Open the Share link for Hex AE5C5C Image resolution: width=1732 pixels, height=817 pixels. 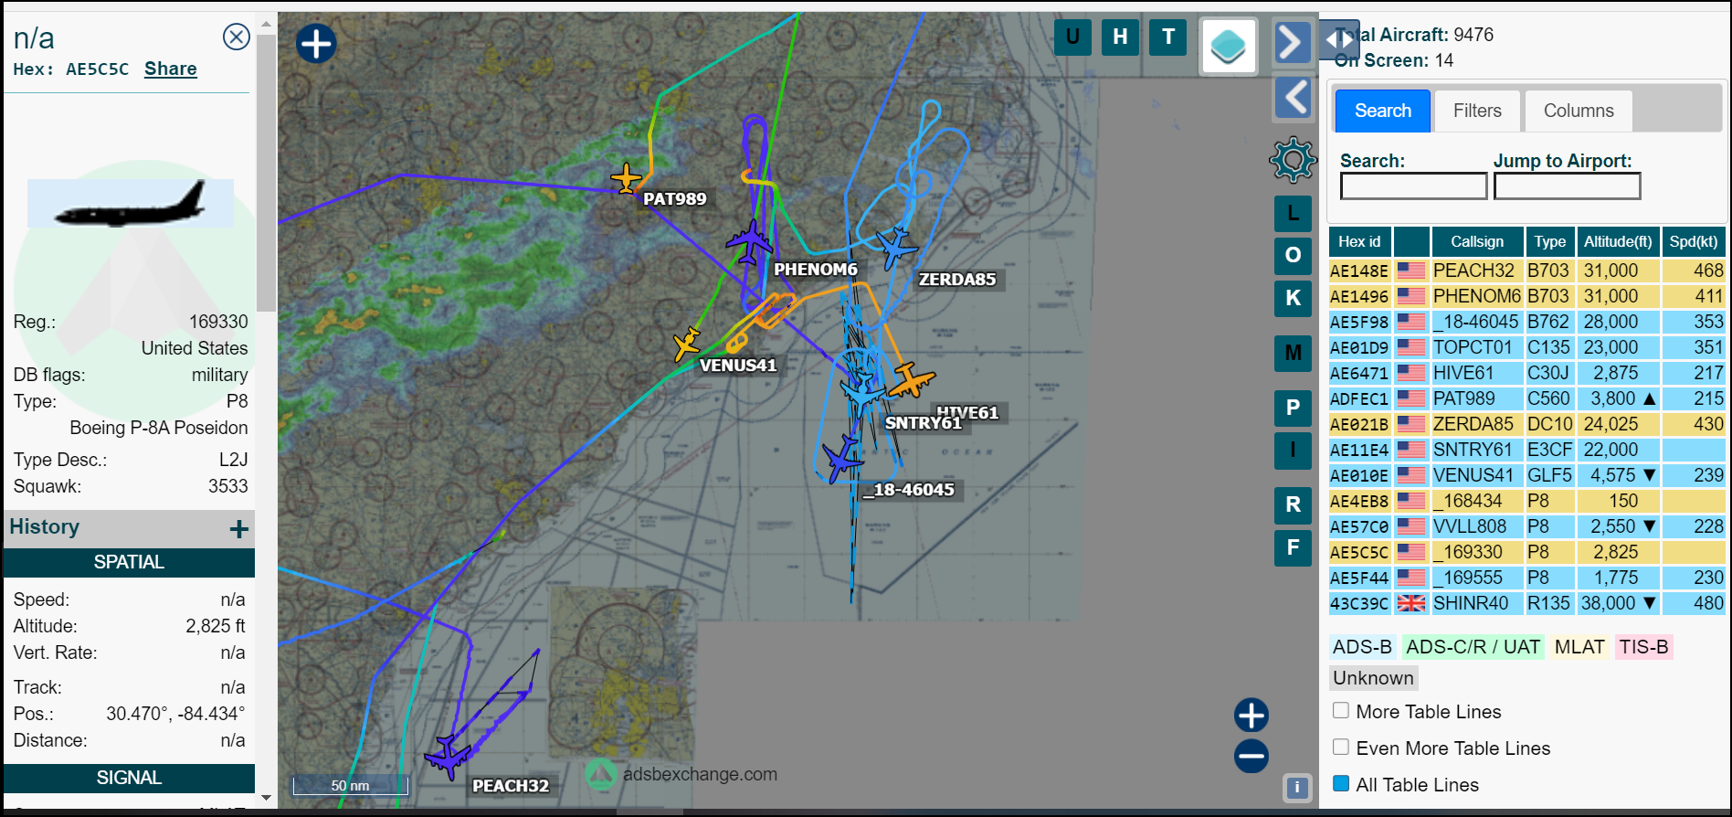(171, 69)
